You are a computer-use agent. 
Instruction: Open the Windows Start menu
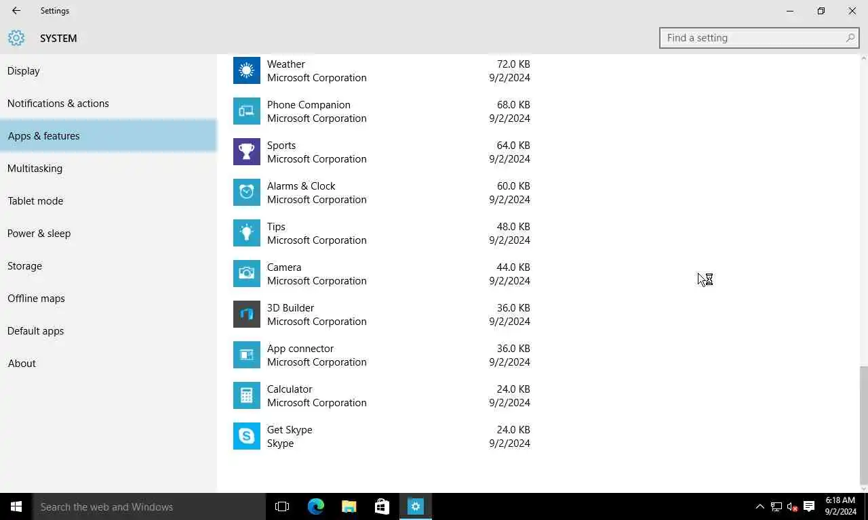pyautogui.click(x=16, y=506)
